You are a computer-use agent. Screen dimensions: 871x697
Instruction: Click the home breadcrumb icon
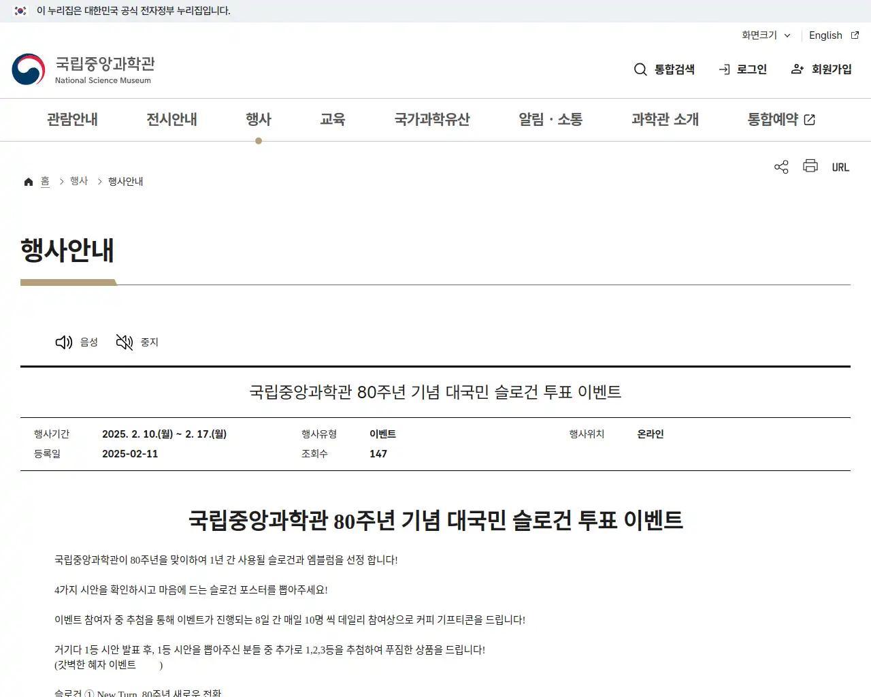click(28, 180)
